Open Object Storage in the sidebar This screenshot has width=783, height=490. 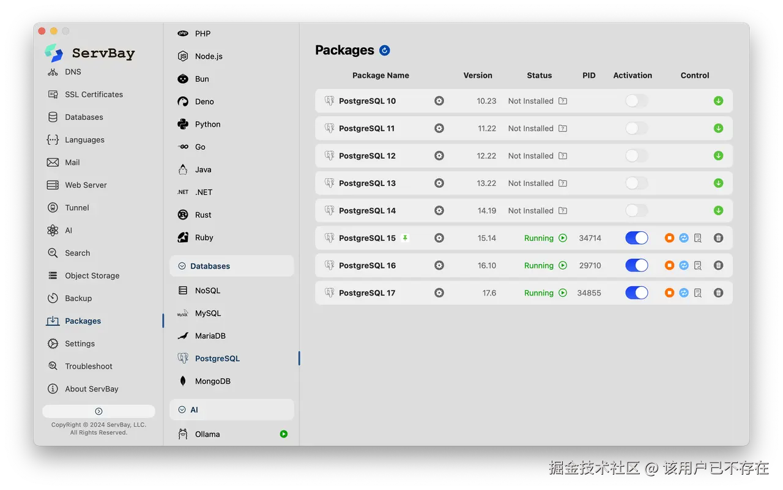(92, 275)
